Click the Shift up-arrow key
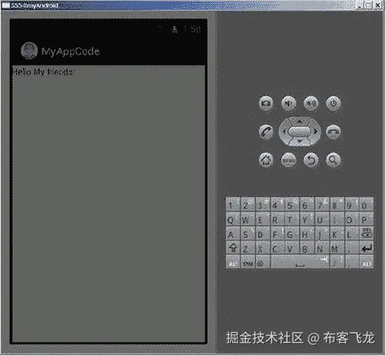 click(x=232, y=248)
